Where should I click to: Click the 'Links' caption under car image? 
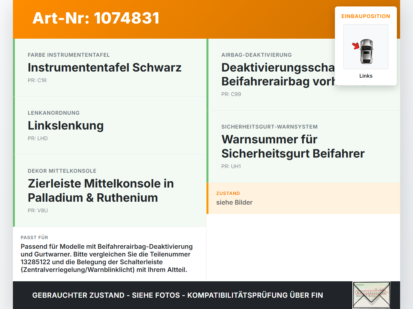click(x=366, y=76)
